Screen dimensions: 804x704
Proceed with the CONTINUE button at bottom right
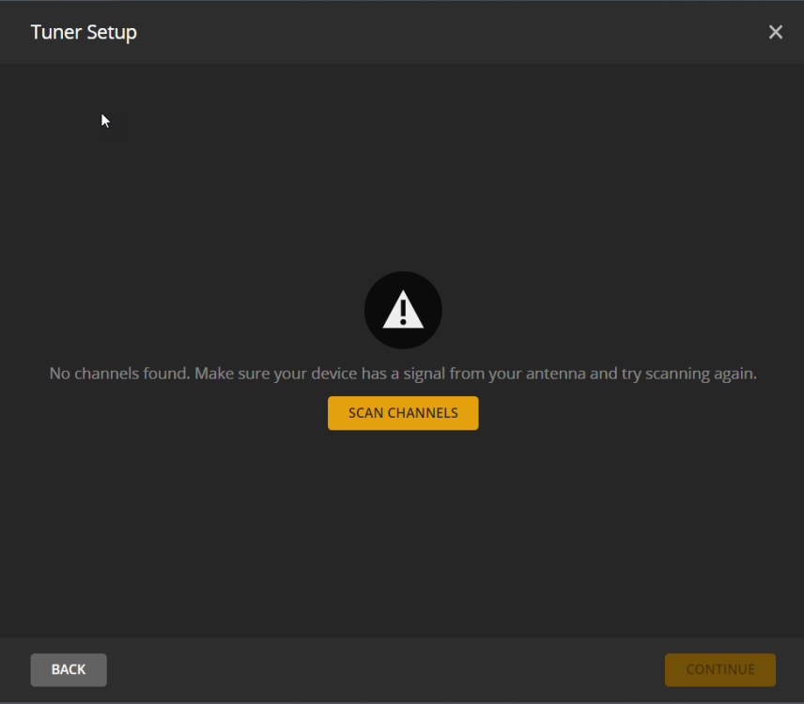click(719, 669)
